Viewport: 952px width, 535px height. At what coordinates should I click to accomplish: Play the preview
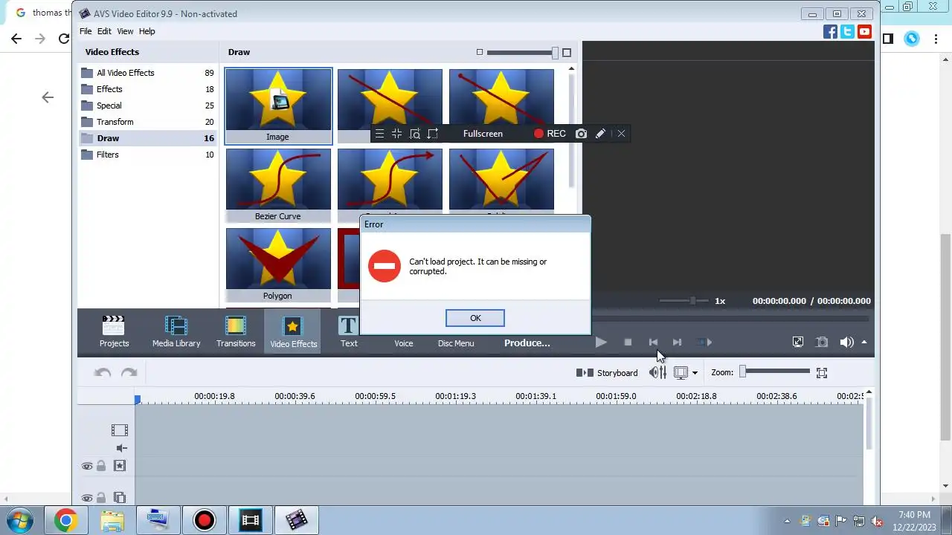tap(601, 343)
